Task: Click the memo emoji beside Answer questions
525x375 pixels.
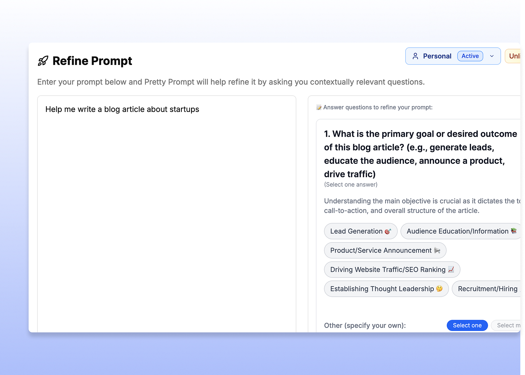Action: 319,107
